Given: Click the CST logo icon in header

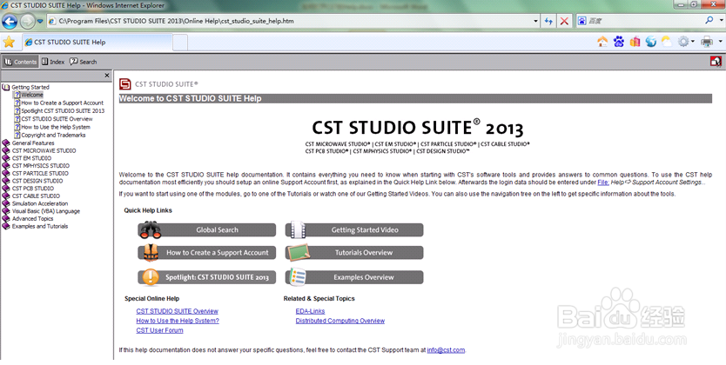Looking at the screenshot, I should pyautogui.click(x=125, y=84).
